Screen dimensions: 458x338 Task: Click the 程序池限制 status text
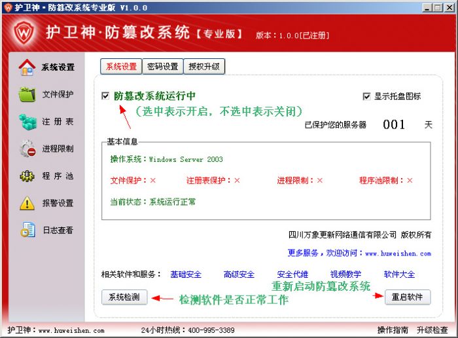click(386, 181)
